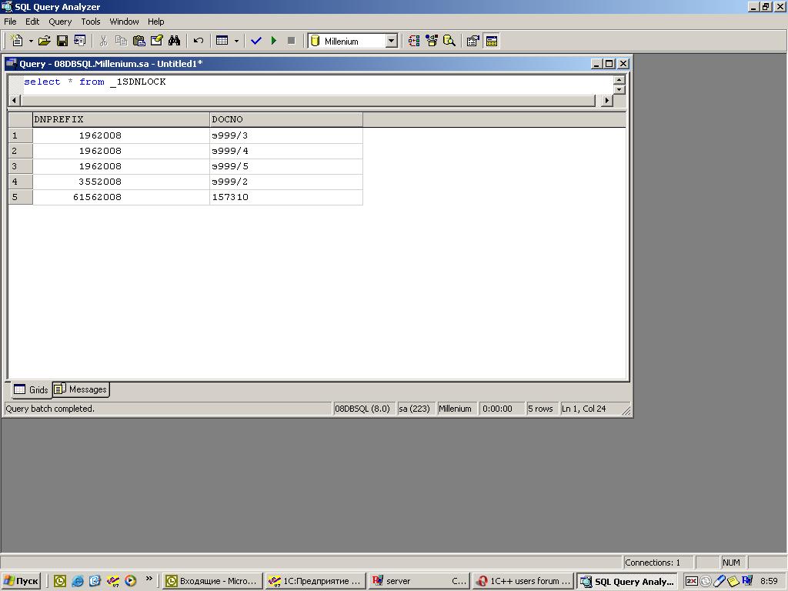Expand the New Query dropdown arrow
This screenshot has height=591, width=788.
point(31,41)
